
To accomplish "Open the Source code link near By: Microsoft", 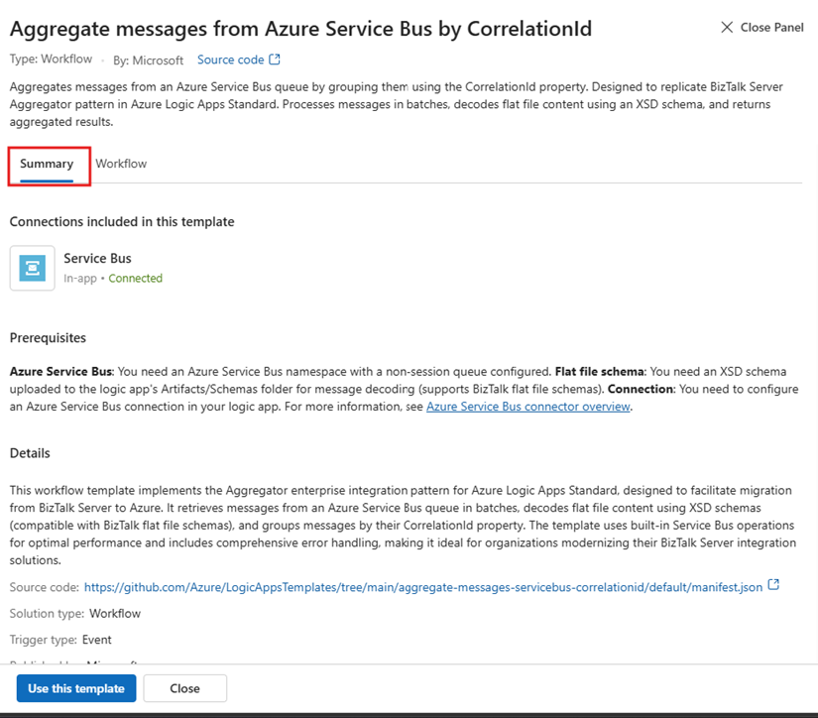I will point(230,60).
